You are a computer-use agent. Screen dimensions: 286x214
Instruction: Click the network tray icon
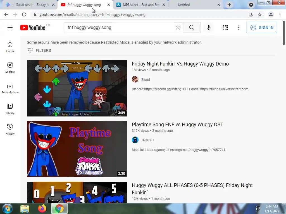[258, 208]
